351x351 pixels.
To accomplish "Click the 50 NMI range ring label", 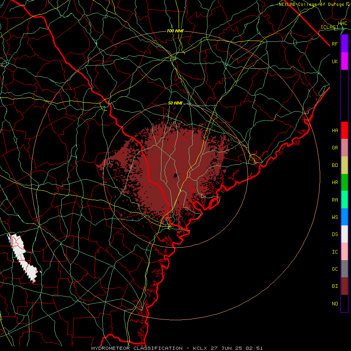I will (x=175, y=103).
